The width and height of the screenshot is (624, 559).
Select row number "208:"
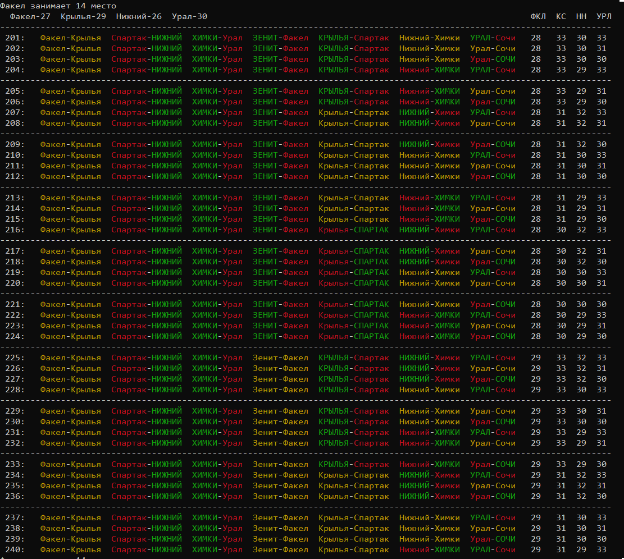(15, 123)
